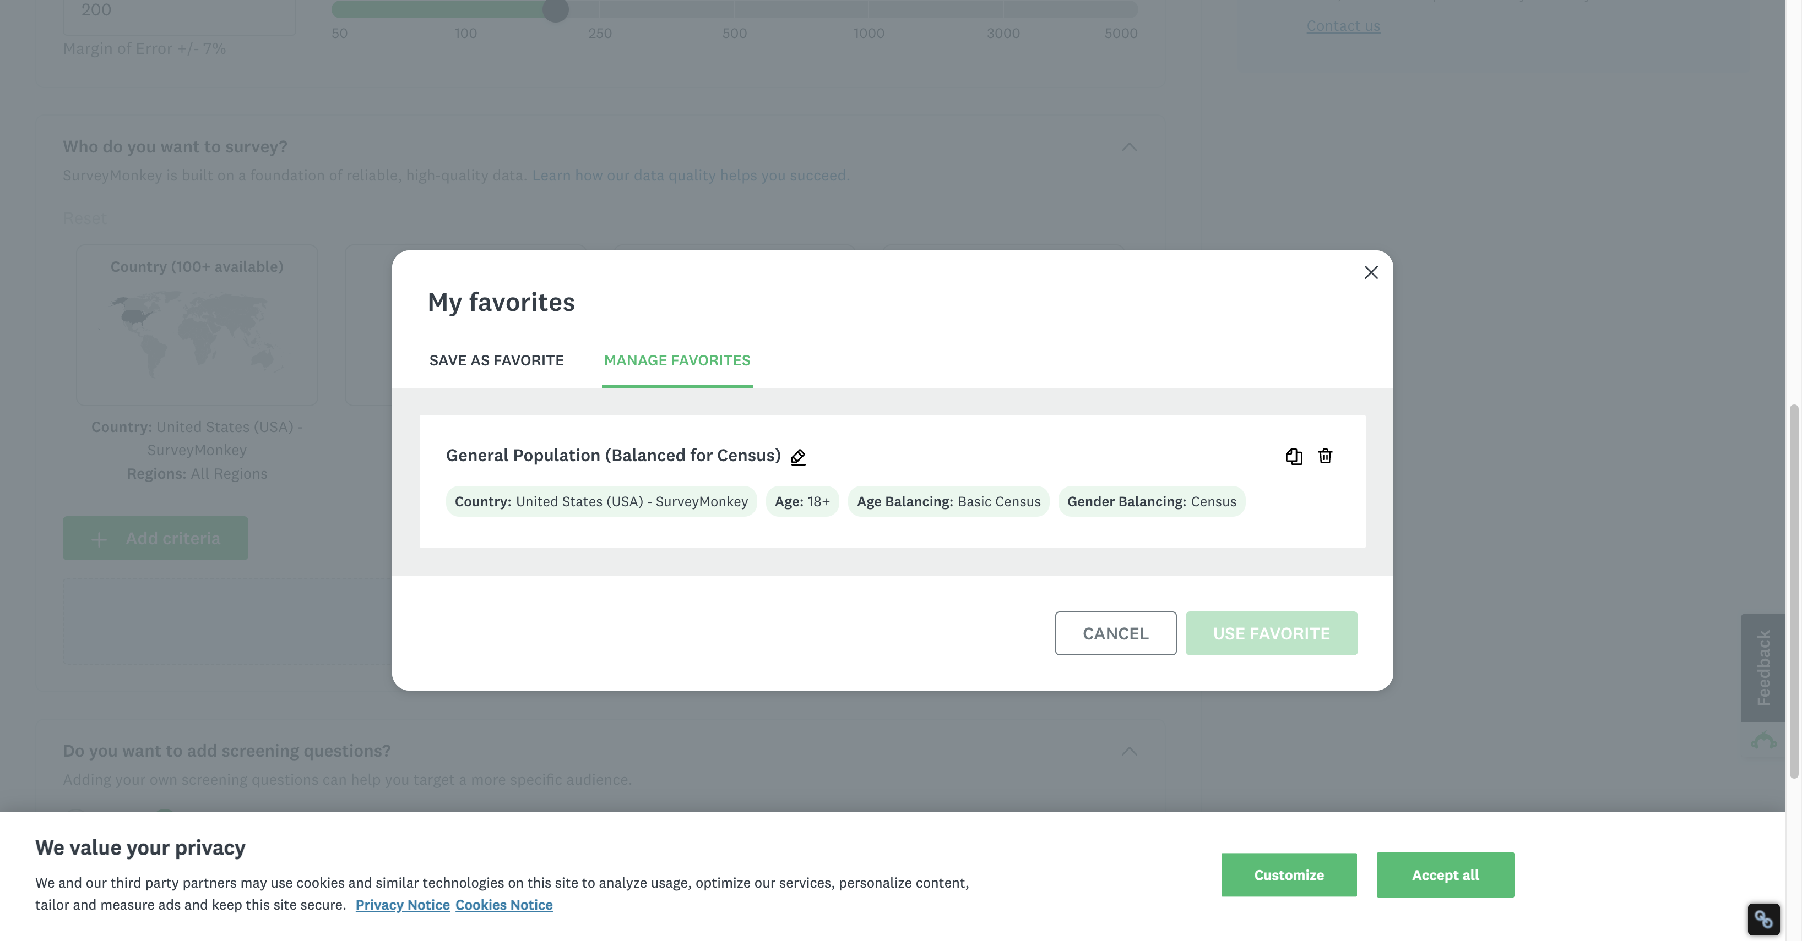The width and height of the screenshot is (1802, 941).
Task: Open the Cookies Notice link
Action: (x=504, y=905)
